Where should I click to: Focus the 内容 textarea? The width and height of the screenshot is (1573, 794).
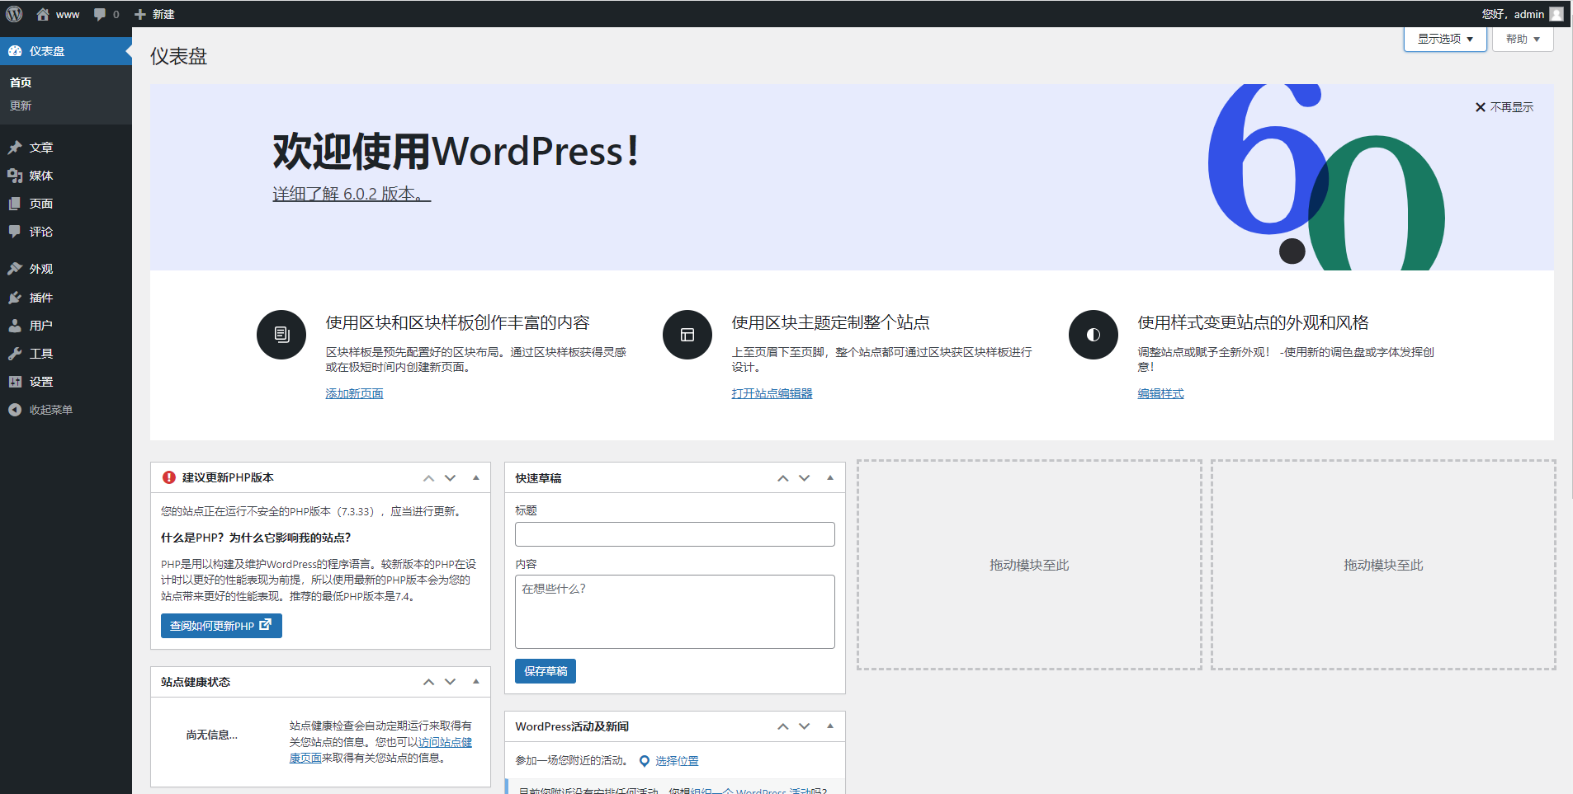pos(675,612)
